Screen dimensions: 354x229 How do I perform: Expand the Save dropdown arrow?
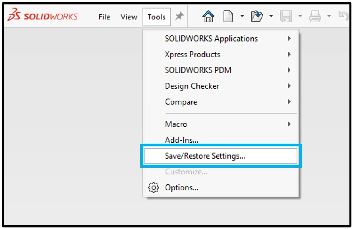point(300,16)
